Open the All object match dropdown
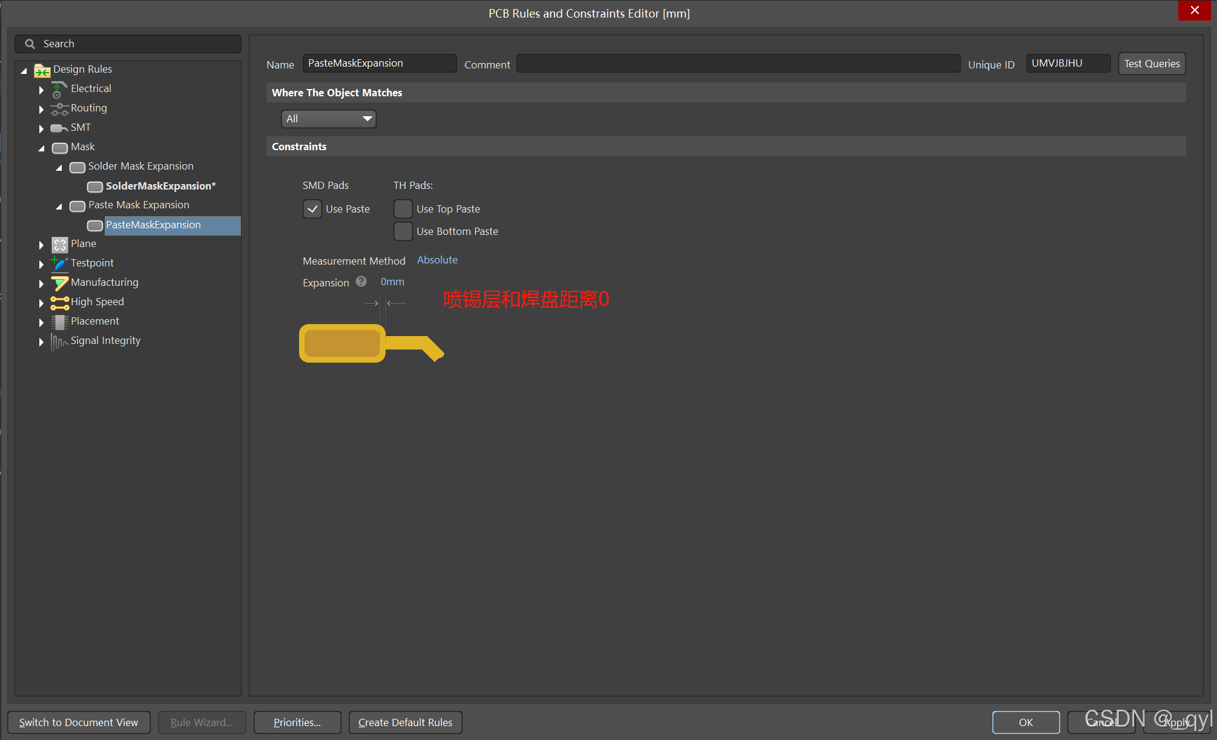The width and height of the screenshot is (1217, 740). click(328, 119)
